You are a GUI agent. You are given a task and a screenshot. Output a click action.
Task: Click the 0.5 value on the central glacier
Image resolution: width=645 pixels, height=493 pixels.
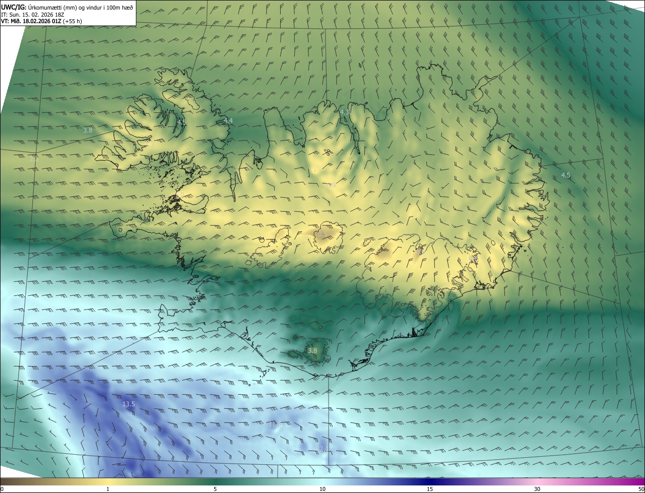[323, 234]
